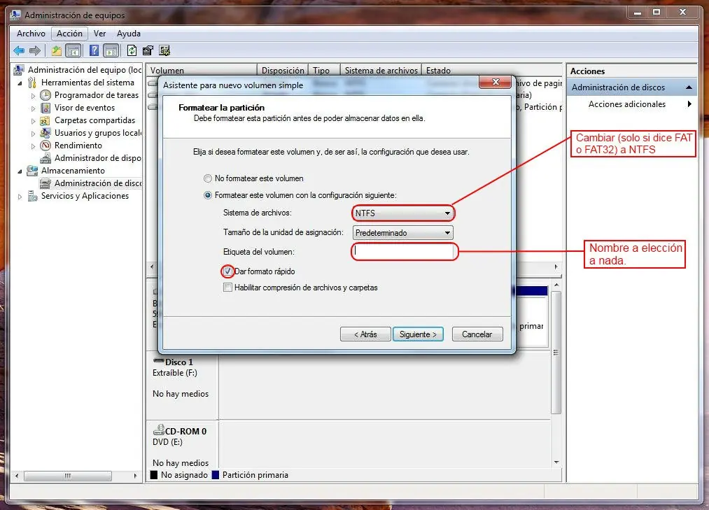Expand the Usuarios y grupos locales node
The height and width of the screenshot is (510, 709).
(x=33, y=134)
